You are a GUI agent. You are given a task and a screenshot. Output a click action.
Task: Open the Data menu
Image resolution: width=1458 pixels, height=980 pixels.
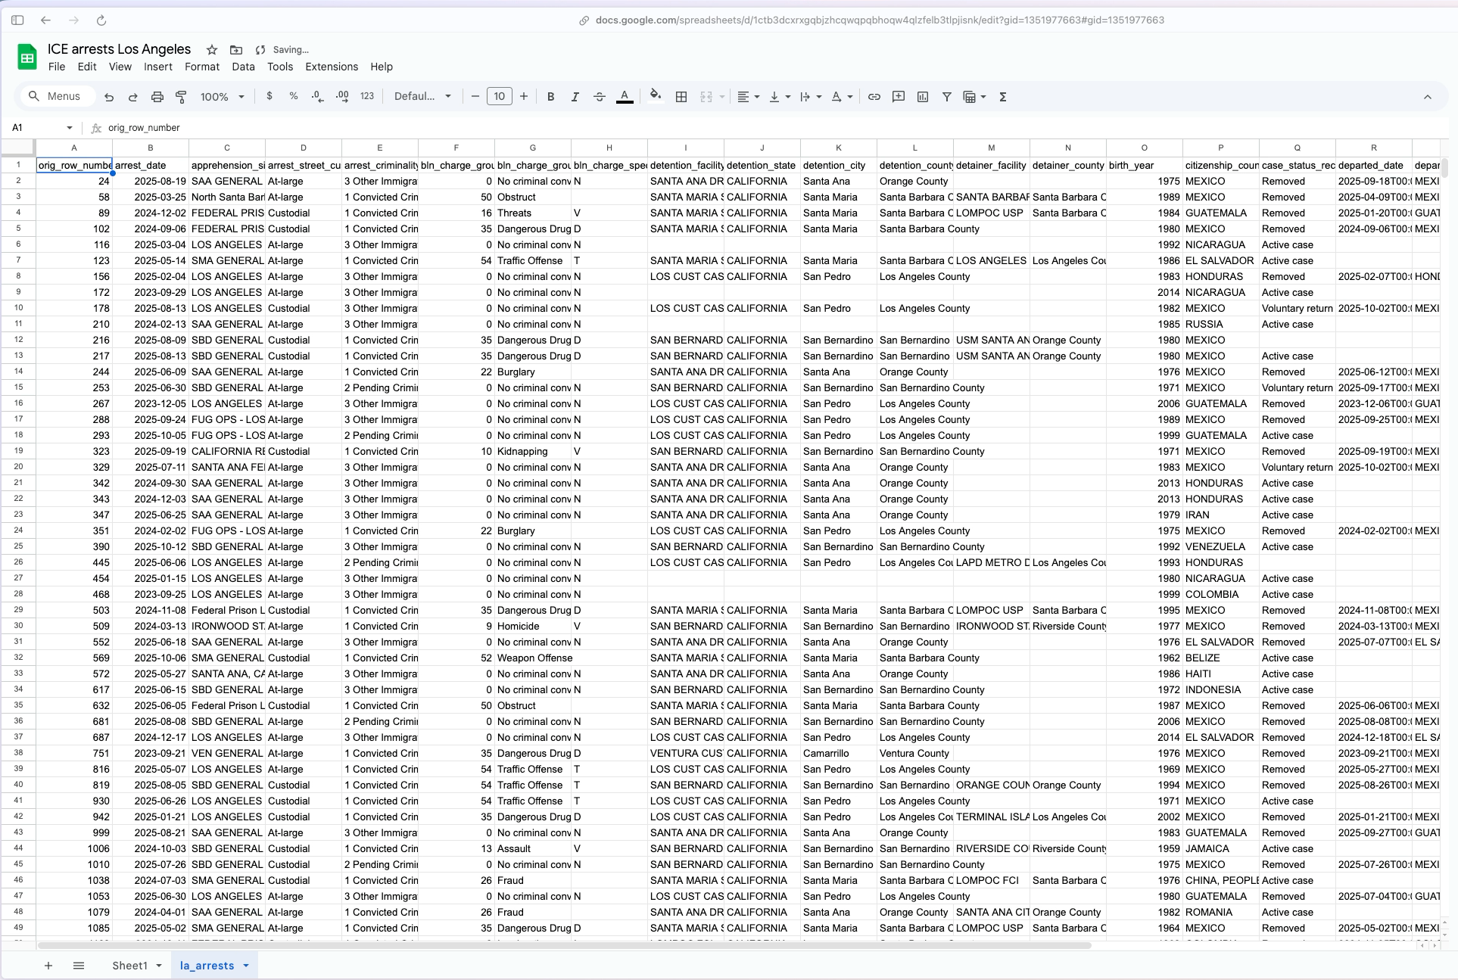pyautogui.click(x=243, y=67)
